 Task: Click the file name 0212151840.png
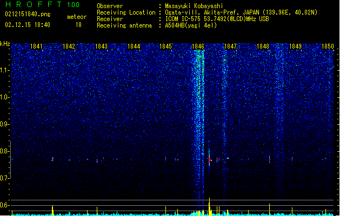[28, 14]
